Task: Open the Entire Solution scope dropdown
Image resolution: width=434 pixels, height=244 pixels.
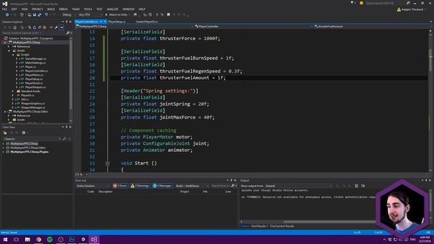Action: [93, 186]
